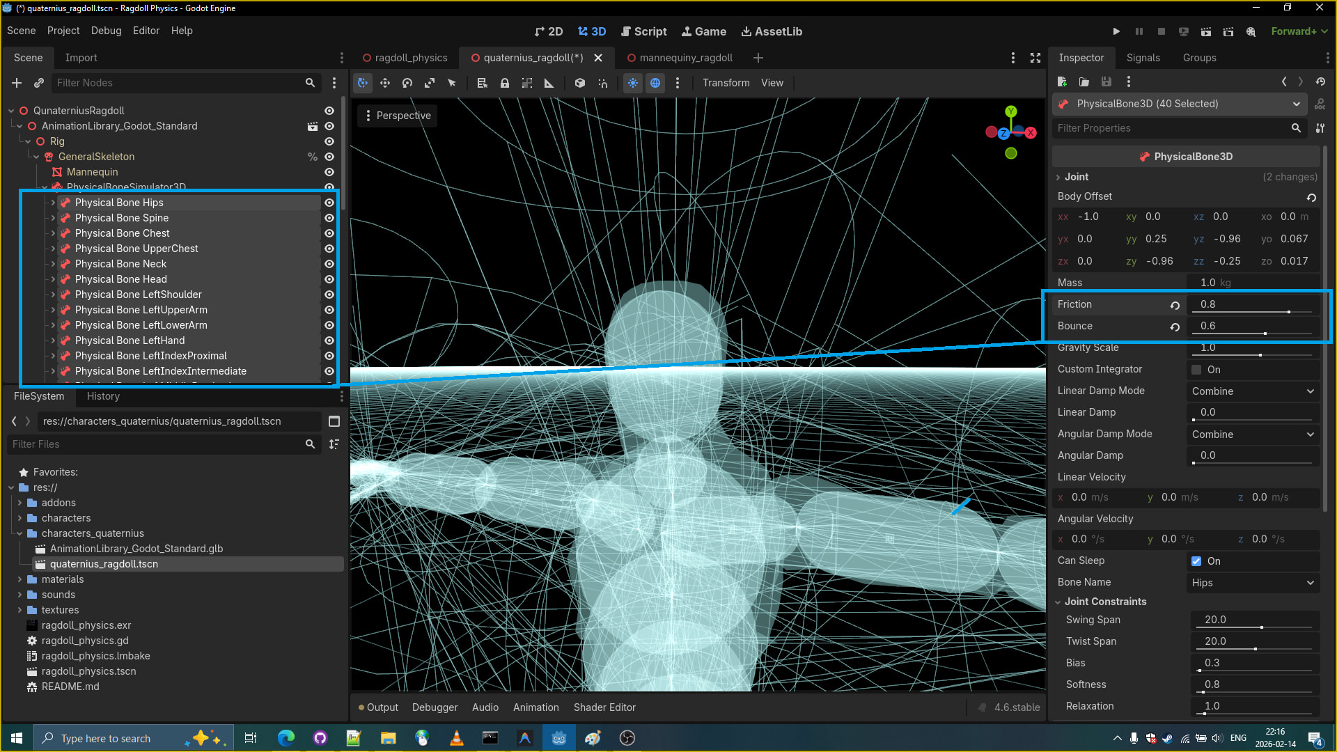
Task: Click add new node plus icon
Action: (x=17, y=83)
